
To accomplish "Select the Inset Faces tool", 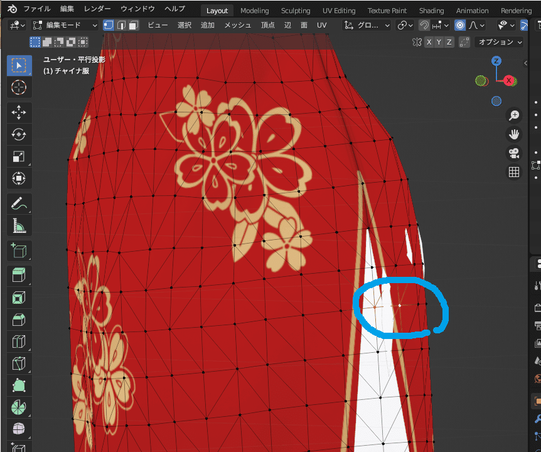I will (x=19, y=298).
